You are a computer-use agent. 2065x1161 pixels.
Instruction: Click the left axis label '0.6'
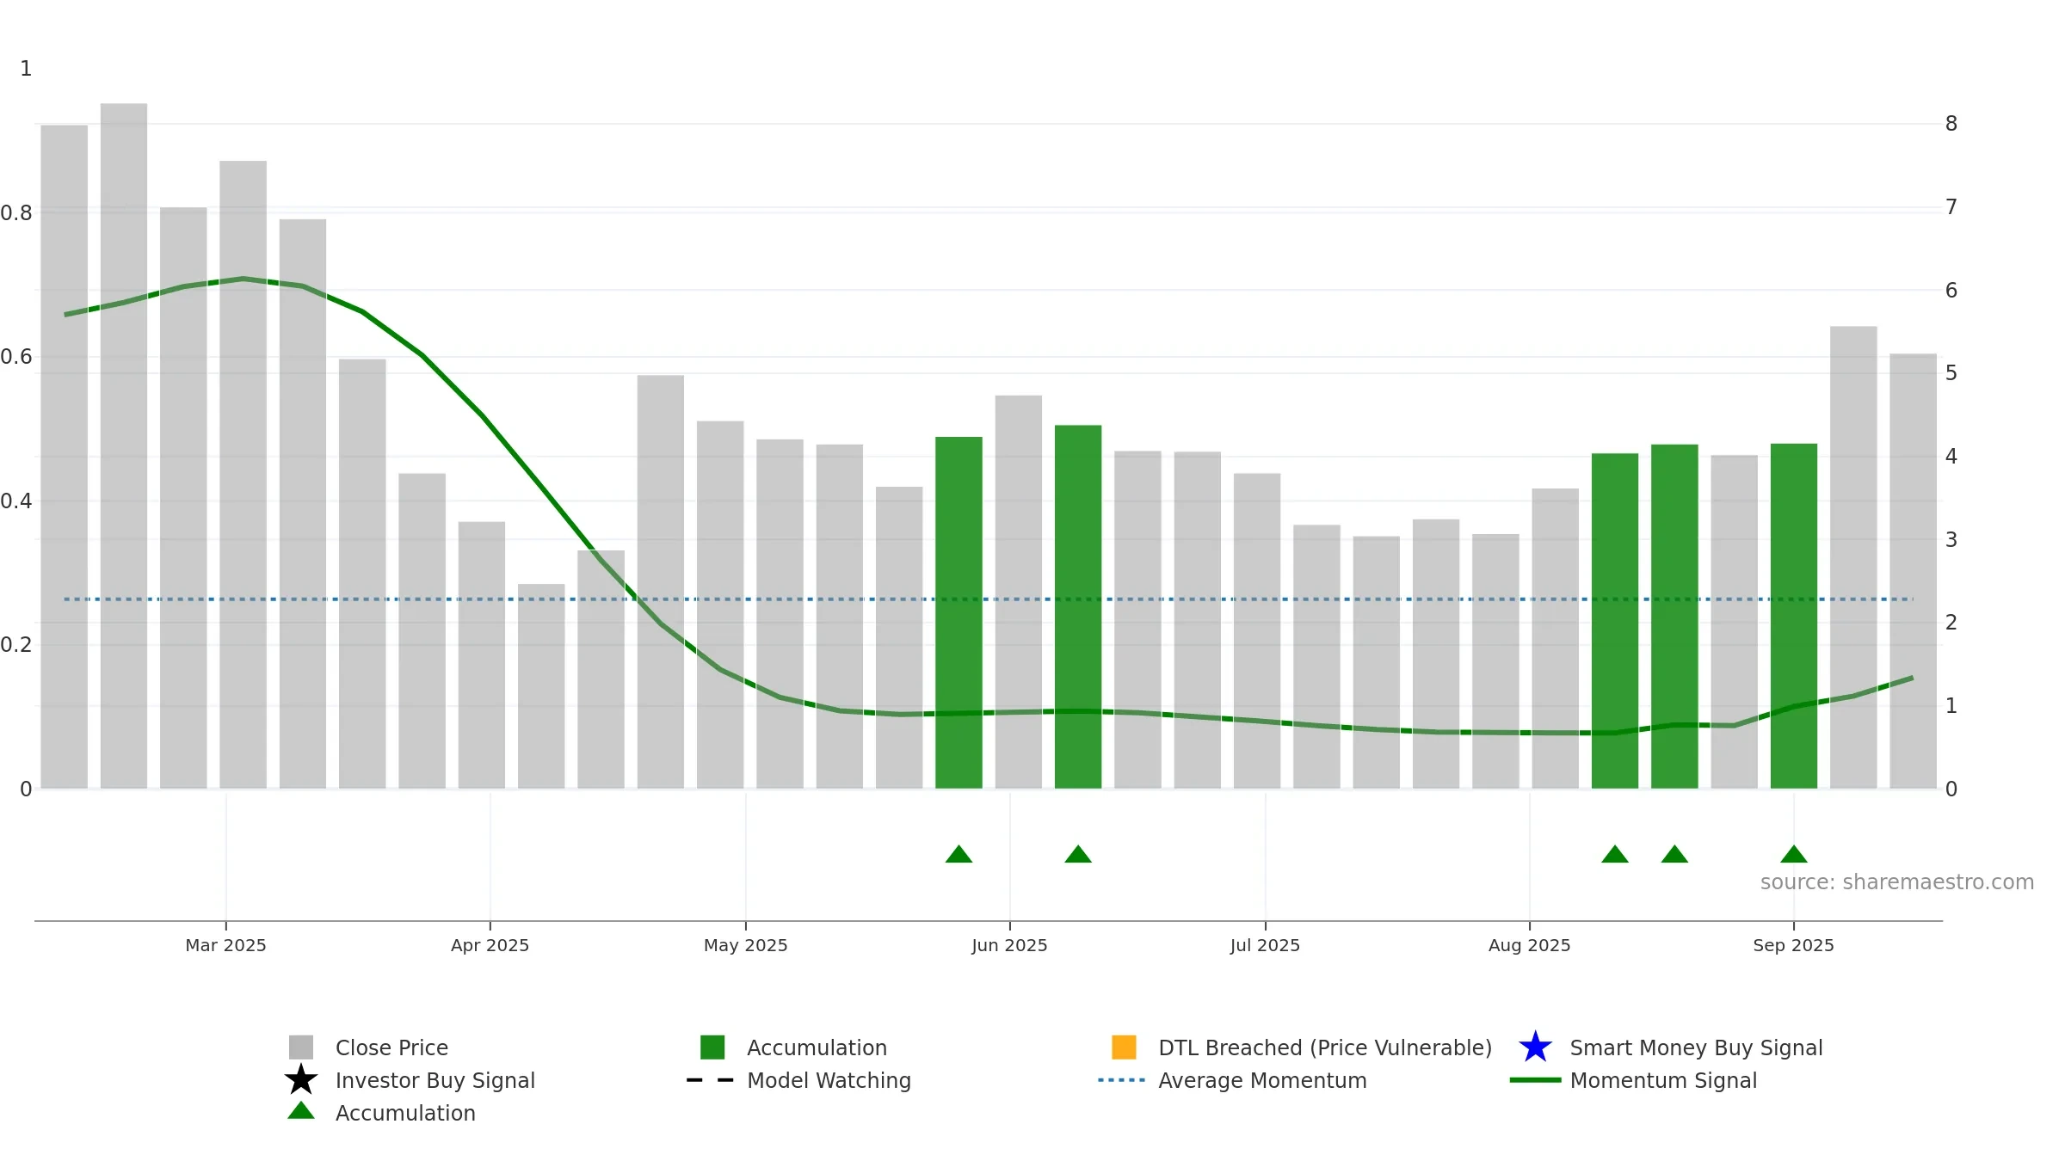coord(16,357)
